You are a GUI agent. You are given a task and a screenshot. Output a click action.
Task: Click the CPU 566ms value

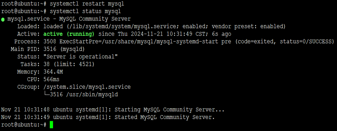pos(51,80)
